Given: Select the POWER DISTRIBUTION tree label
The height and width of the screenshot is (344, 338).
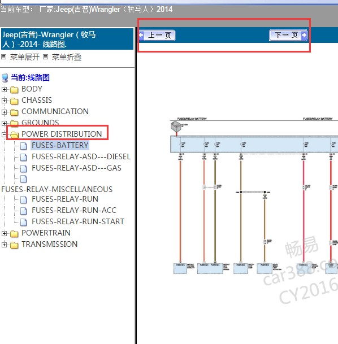Looking at the screenshot, I should pos(62,134).
